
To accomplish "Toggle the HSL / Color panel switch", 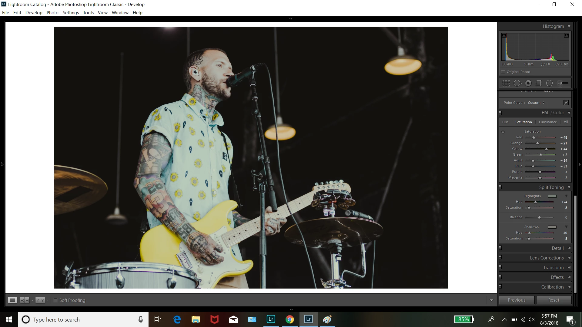I will (500, 113).
